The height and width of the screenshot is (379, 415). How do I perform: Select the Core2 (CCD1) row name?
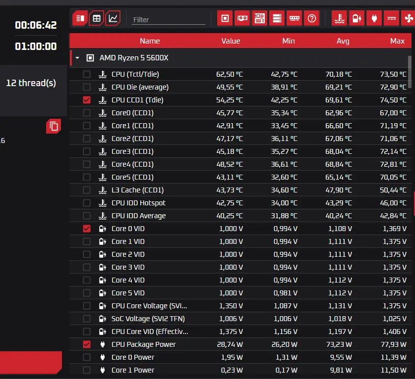point(132,139)
